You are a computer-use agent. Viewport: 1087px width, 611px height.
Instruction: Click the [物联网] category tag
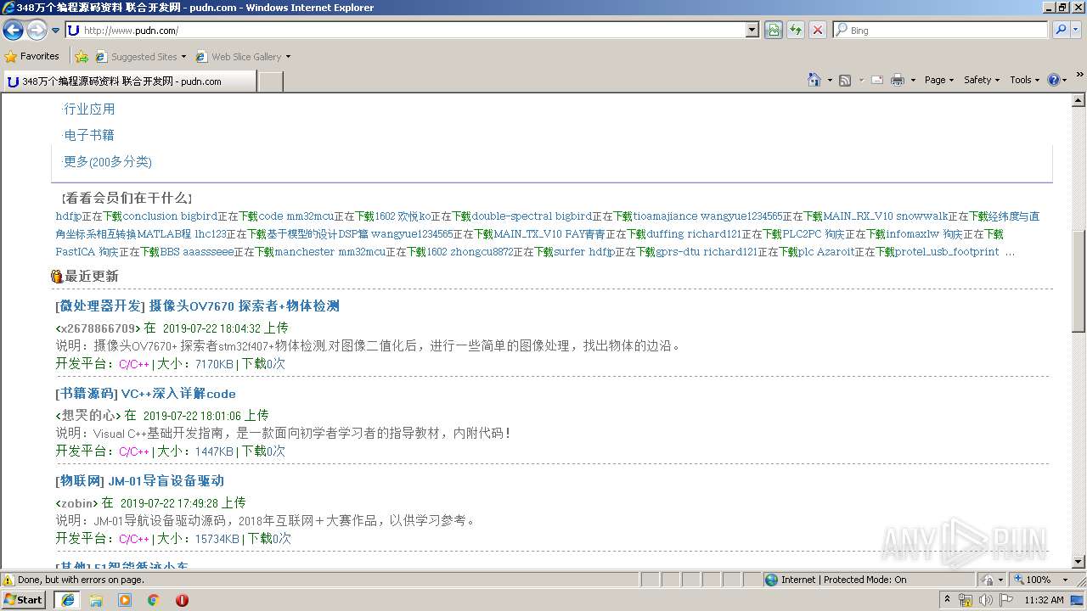coord(80,481)
